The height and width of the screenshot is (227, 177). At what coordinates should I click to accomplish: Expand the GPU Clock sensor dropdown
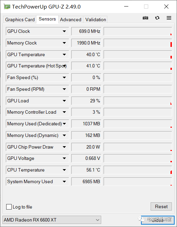[x=64, y=31]
